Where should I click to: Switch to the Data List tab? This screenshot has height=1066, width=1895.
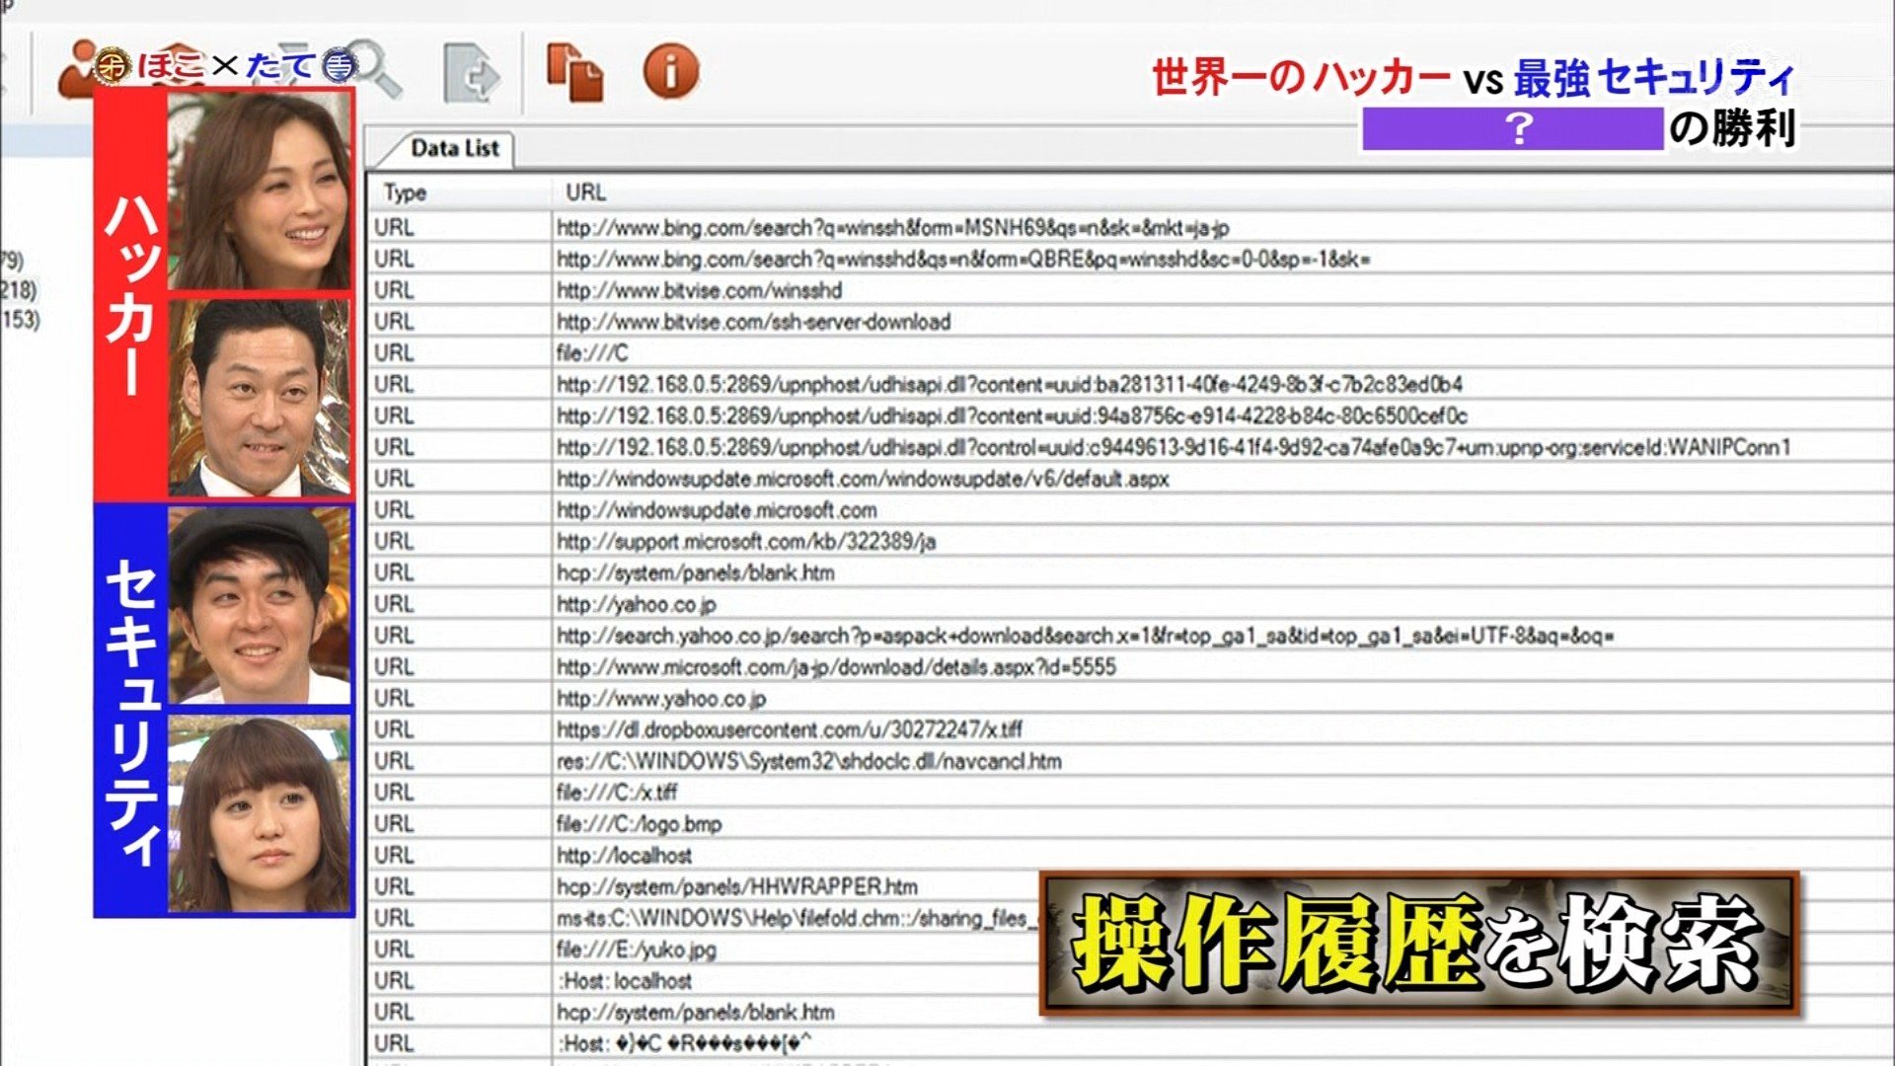pos(454,149)
